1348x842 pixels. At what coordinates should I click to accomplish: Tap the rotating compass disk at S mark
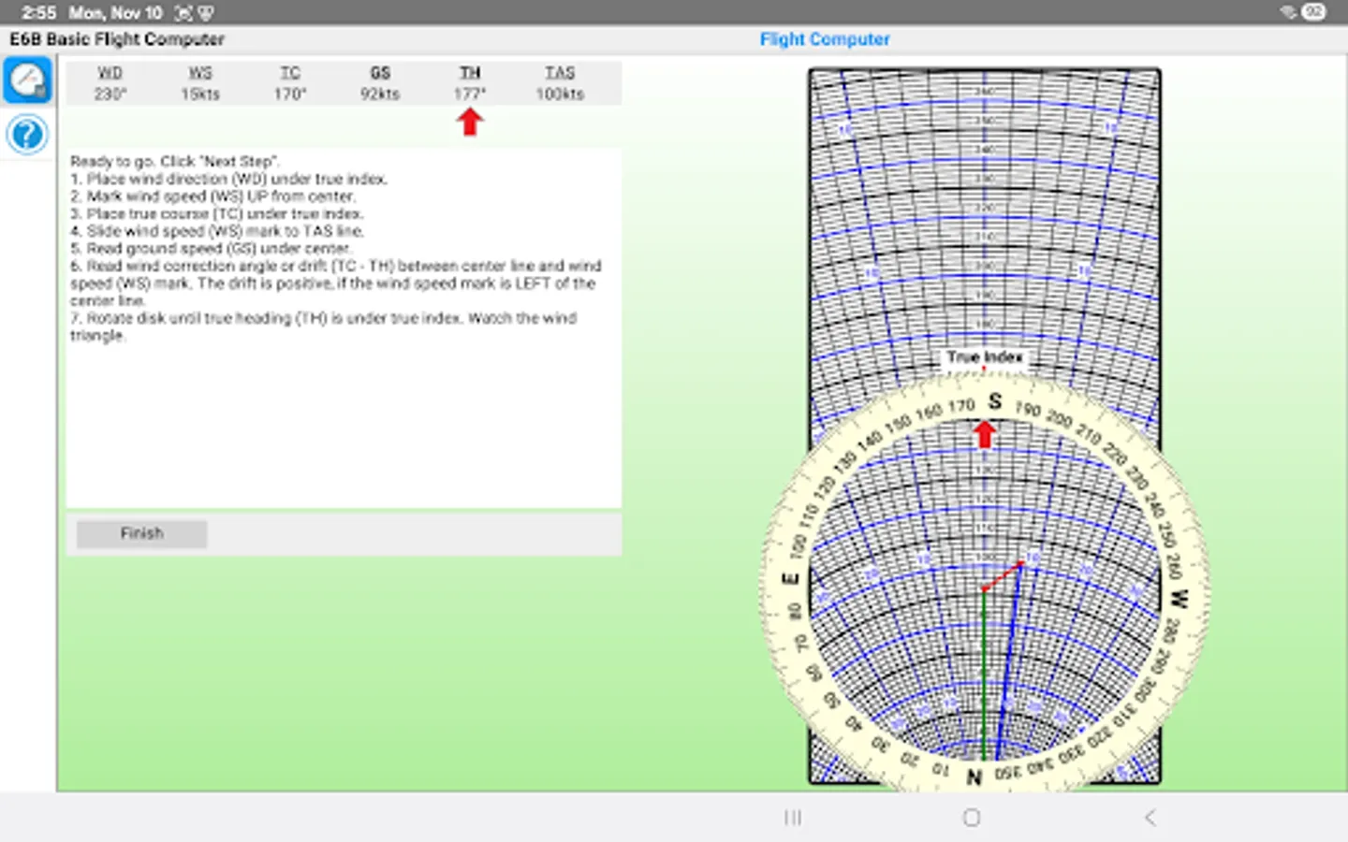(x=994, y=400)
